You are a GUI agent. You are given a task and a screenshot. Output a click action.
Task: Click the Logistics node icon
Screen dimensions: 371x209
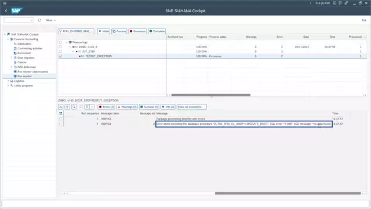[x=12, y=81]
